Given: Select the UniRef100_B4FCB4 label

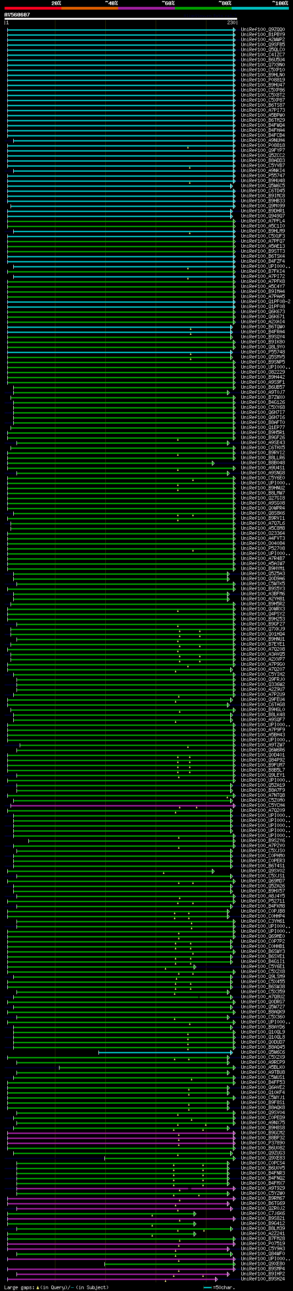Looking at the screenshot, I should [x=263, y=135].
